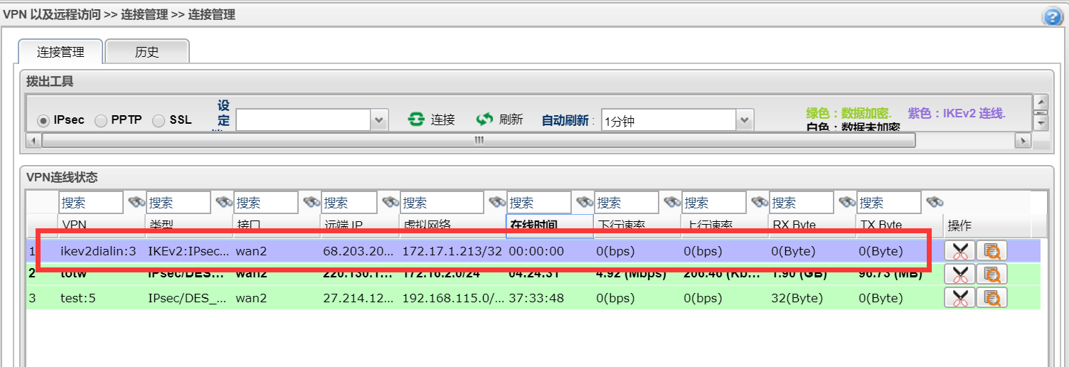Click binoculars icon beside the 下行速率 search field
The width and height of the screenshot is (1069, 367).
(672, 203)
